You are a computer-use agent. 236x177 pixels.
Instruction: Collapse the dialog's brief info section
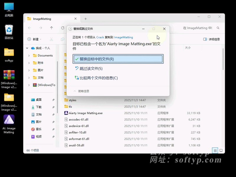[81, 91]
